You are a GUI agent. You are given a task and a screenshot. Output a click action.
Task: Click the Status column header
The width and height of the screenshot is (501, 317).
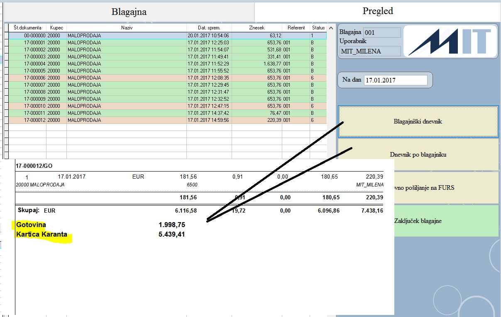(318, 28)
